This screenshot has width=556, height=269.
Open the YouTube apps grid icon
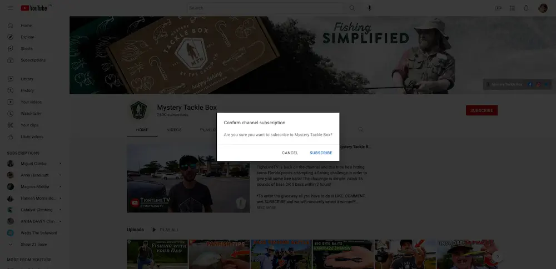pos(512,8)
